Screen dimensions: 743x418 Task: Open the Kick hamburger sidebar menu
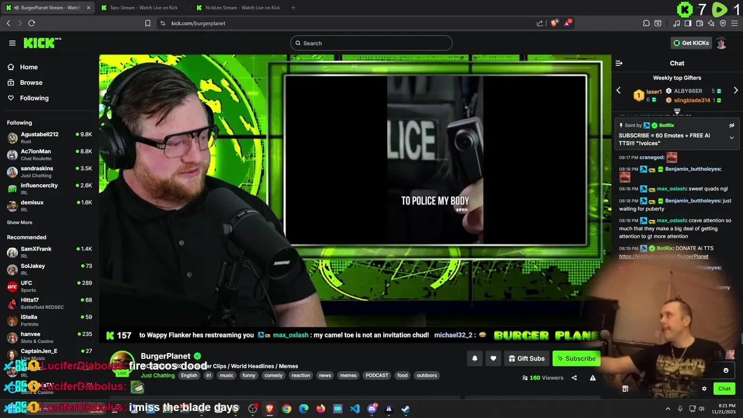click(x=12, y=43)
